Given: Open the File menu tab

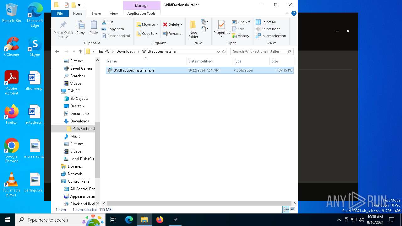Looking at the screenshot, I should click(x=60, y=13).
